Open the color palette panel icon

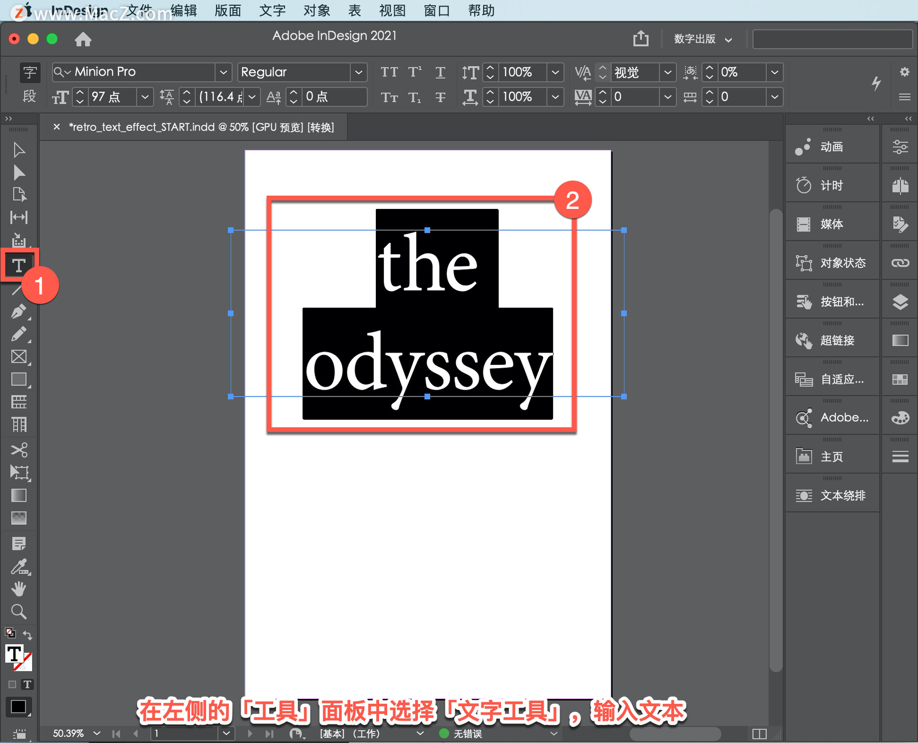(x=900, y=418)
